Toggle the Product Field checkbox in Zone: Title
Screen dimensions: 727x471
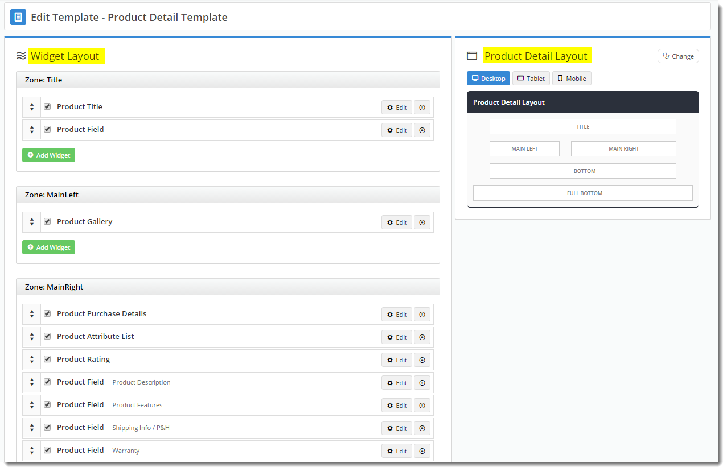(47, 129)
